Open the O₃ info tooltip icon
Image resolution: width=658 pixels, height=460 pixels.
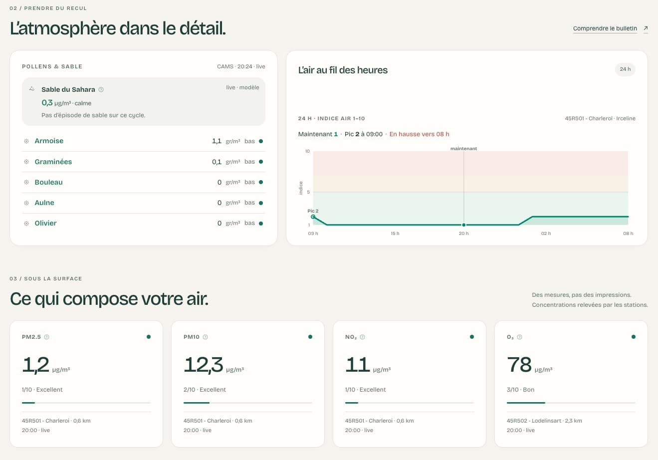[520, 337]
